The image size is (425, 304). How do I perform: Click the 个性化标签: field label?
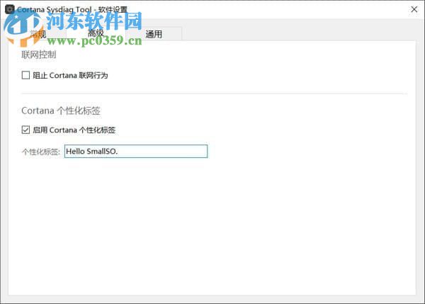pos(41,152)
